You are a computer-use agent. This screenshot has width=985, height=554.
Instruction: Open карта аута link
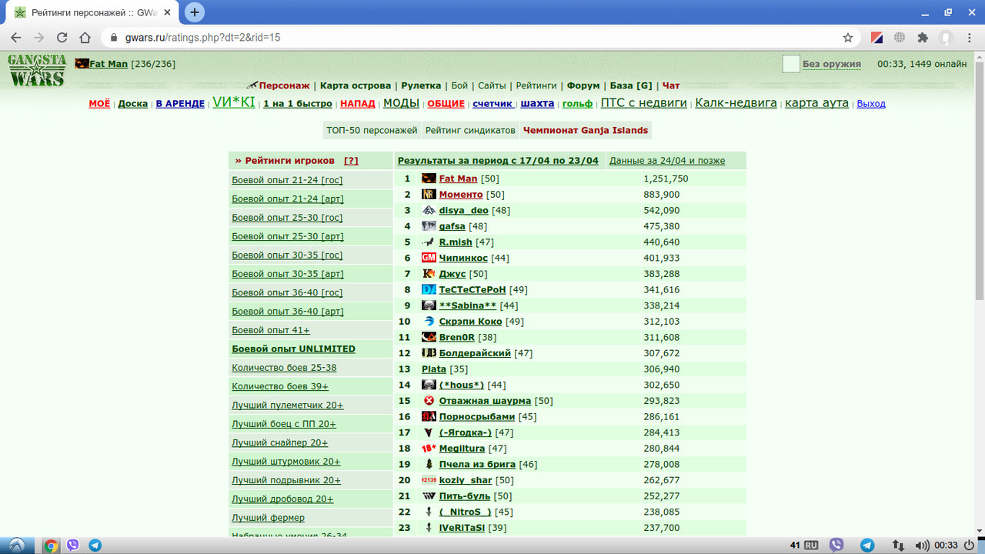pyautogui.click(x=816, y=102)
